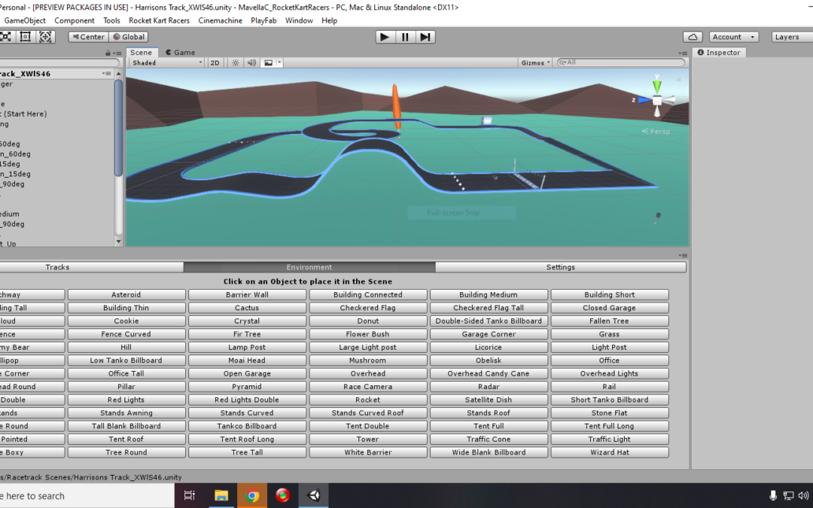Place a Checkered Flag Tall

click(489, 307)
